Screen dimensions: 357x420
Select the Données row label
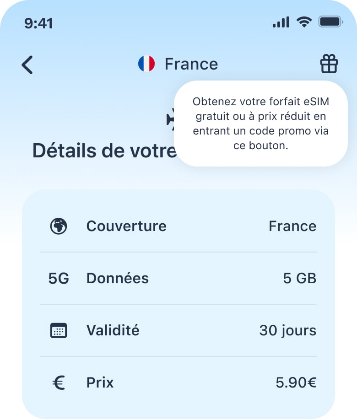(118, 278)
